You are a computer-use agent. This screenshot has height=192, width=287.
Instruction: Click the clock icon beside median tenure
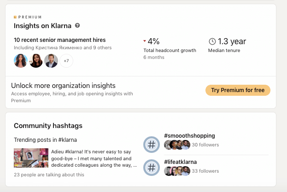pos(212,41)
